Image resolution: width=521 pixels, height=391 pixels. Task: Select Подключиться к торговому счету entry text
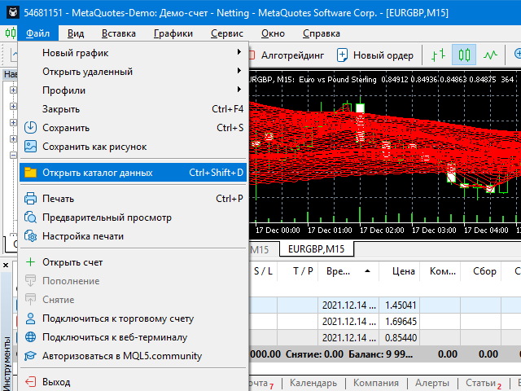118,319
